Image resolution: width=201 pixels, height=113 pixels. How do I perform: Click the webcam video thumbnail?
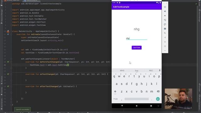click(x=178, y=99)
